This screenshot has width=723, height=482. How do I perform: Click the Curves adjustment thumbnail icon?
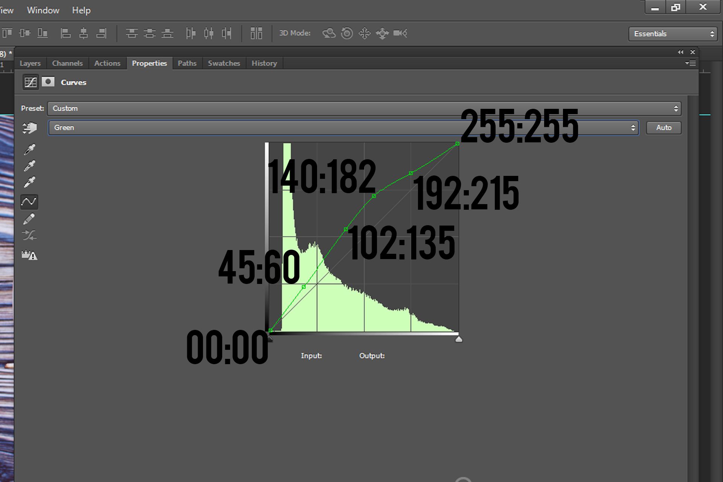point(30,82)
